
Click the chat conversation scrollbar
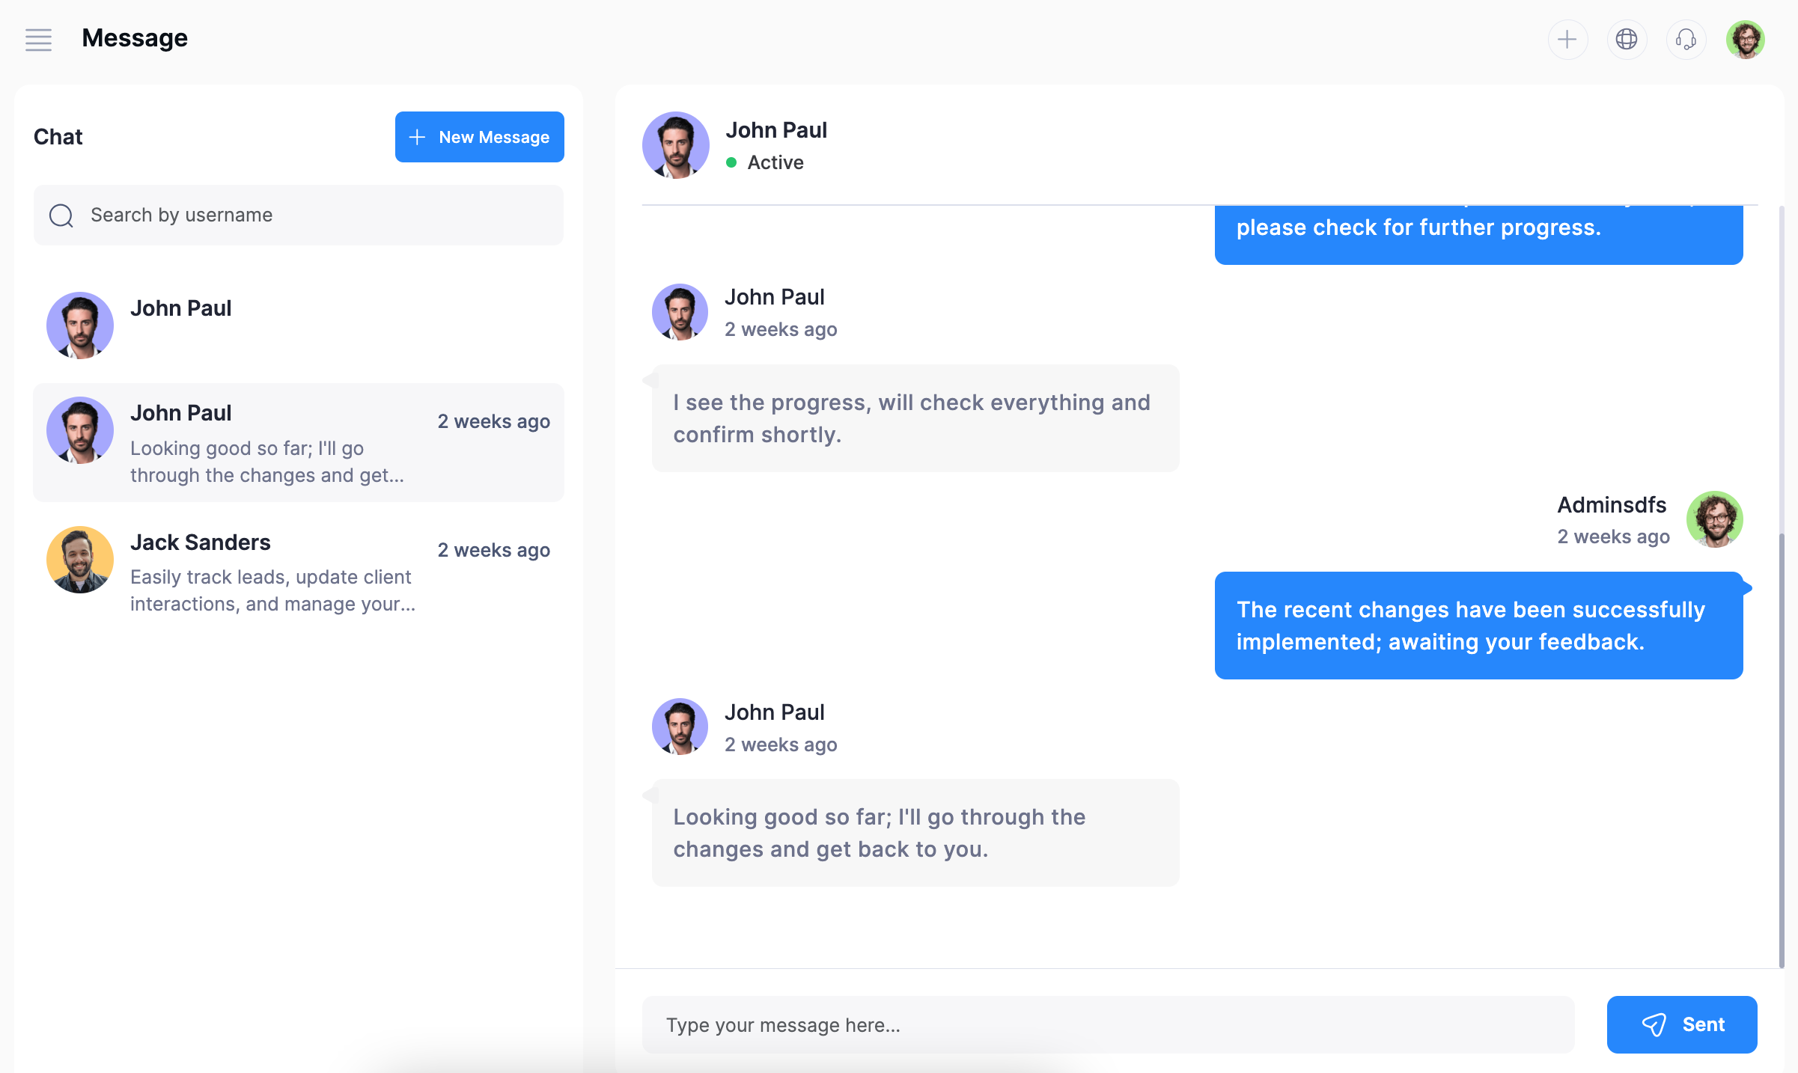tap(1781, 748)
